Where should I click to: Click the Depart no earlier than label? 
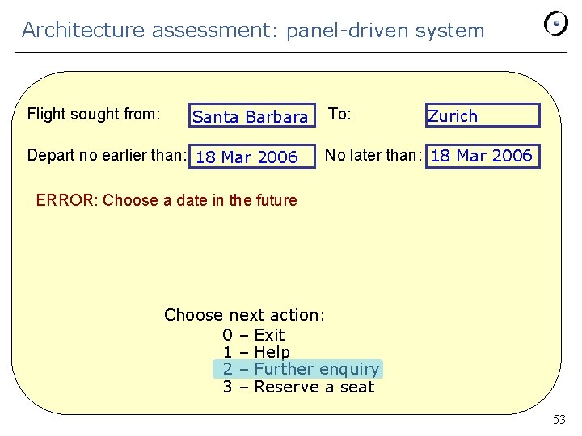[107, 155]
